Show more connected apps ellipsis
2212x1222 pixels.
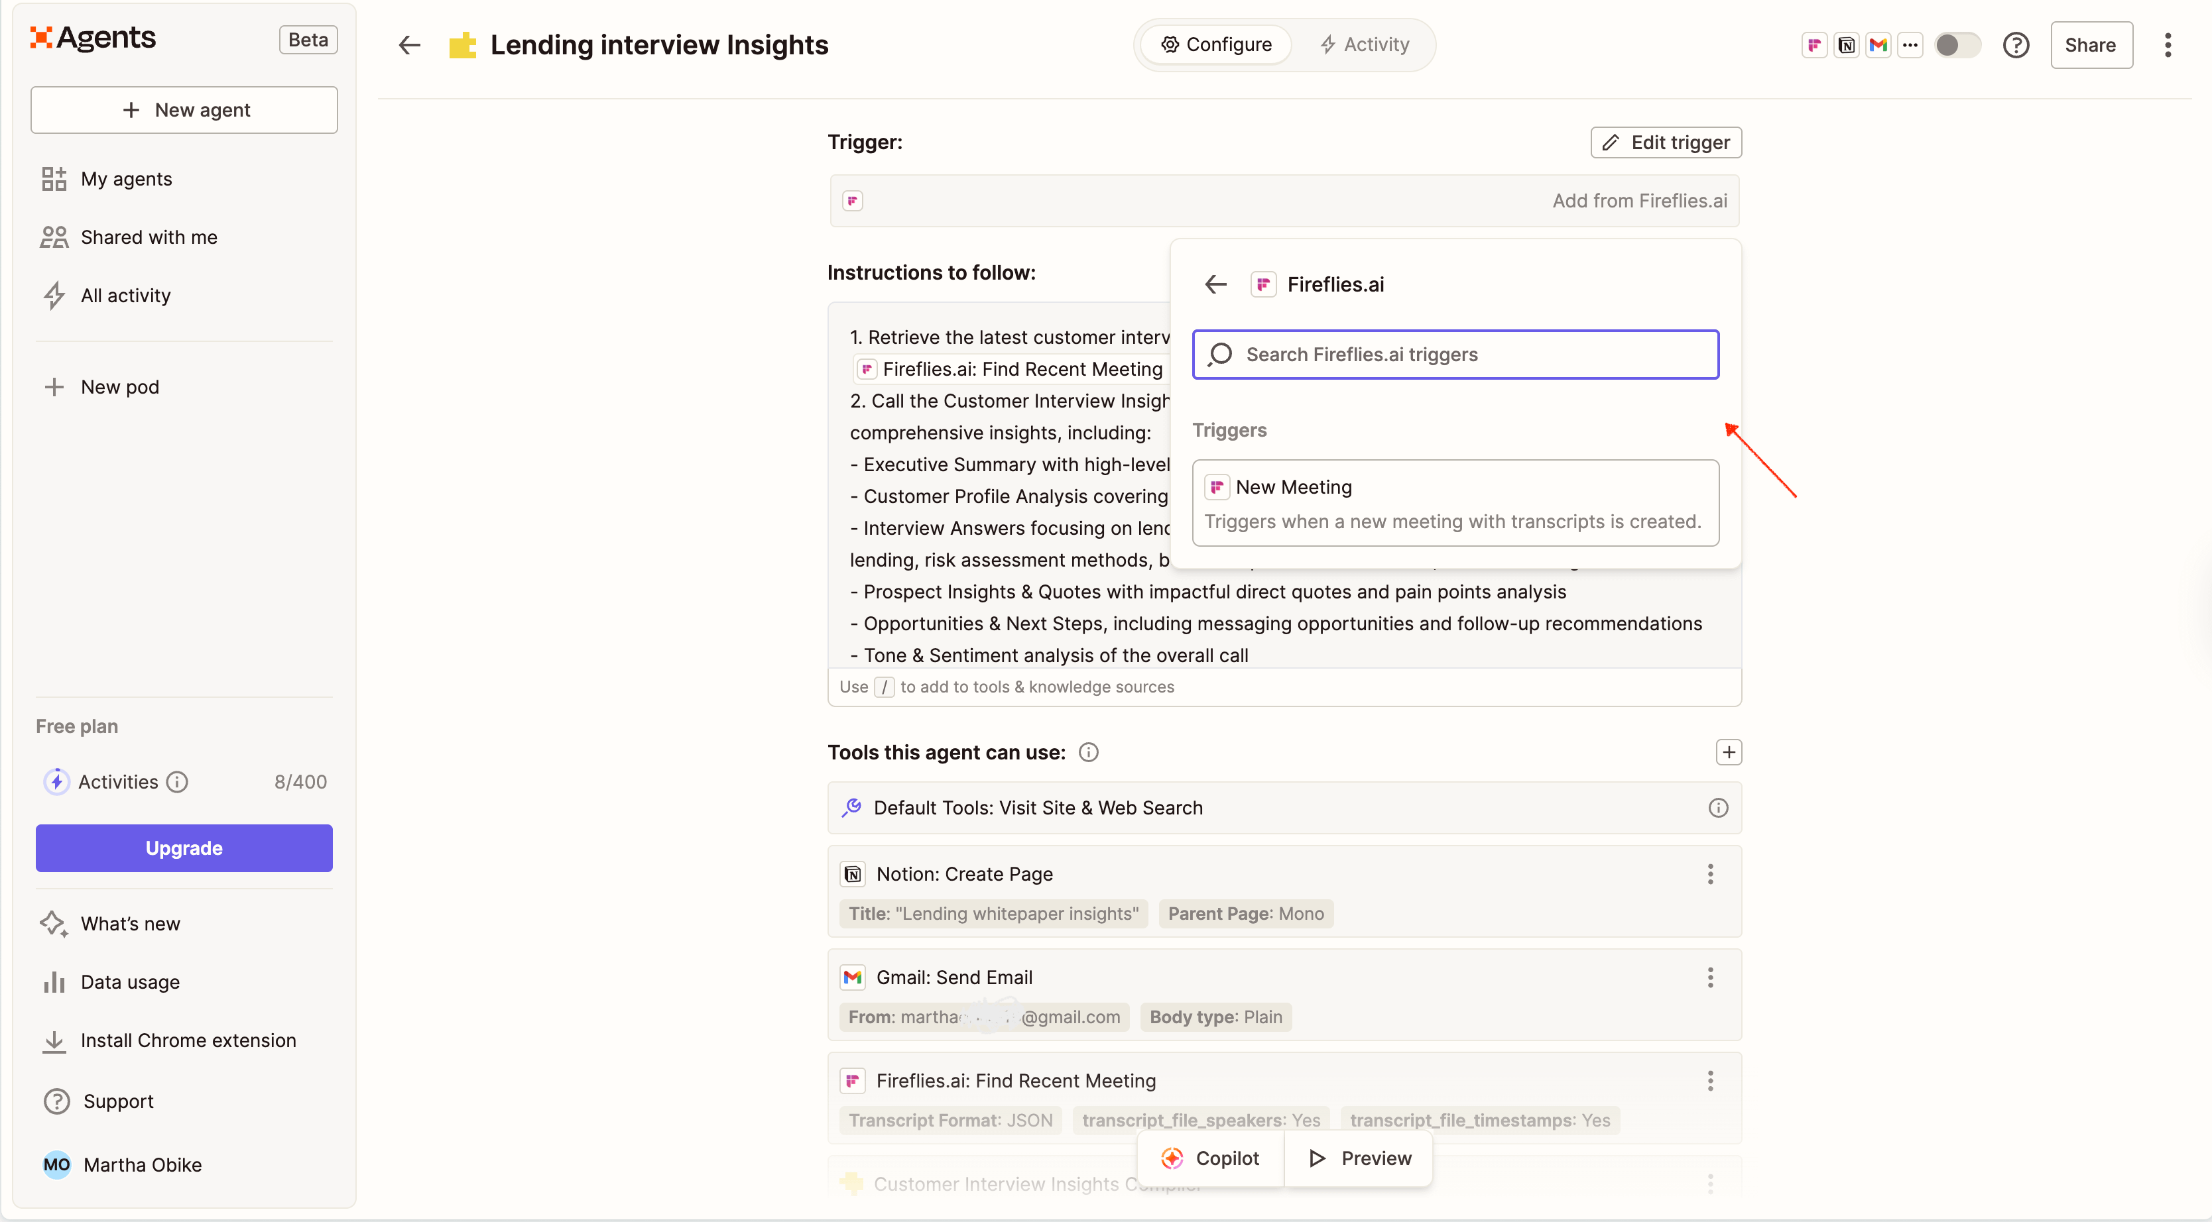1910,44
